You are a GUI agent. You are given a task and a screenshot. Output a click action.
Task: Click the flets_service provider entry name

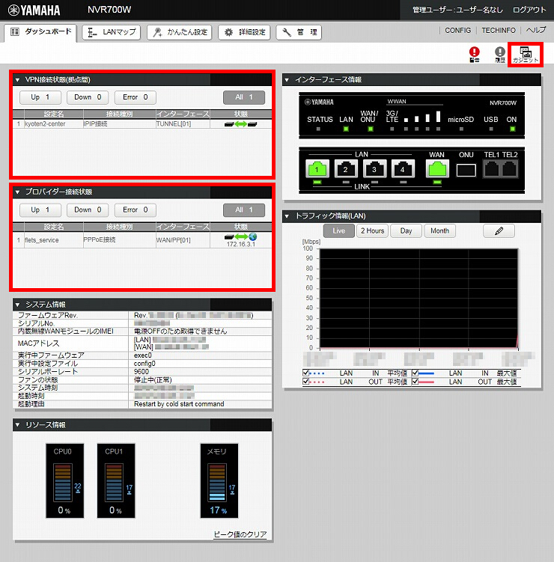click(x=42, y=240)
